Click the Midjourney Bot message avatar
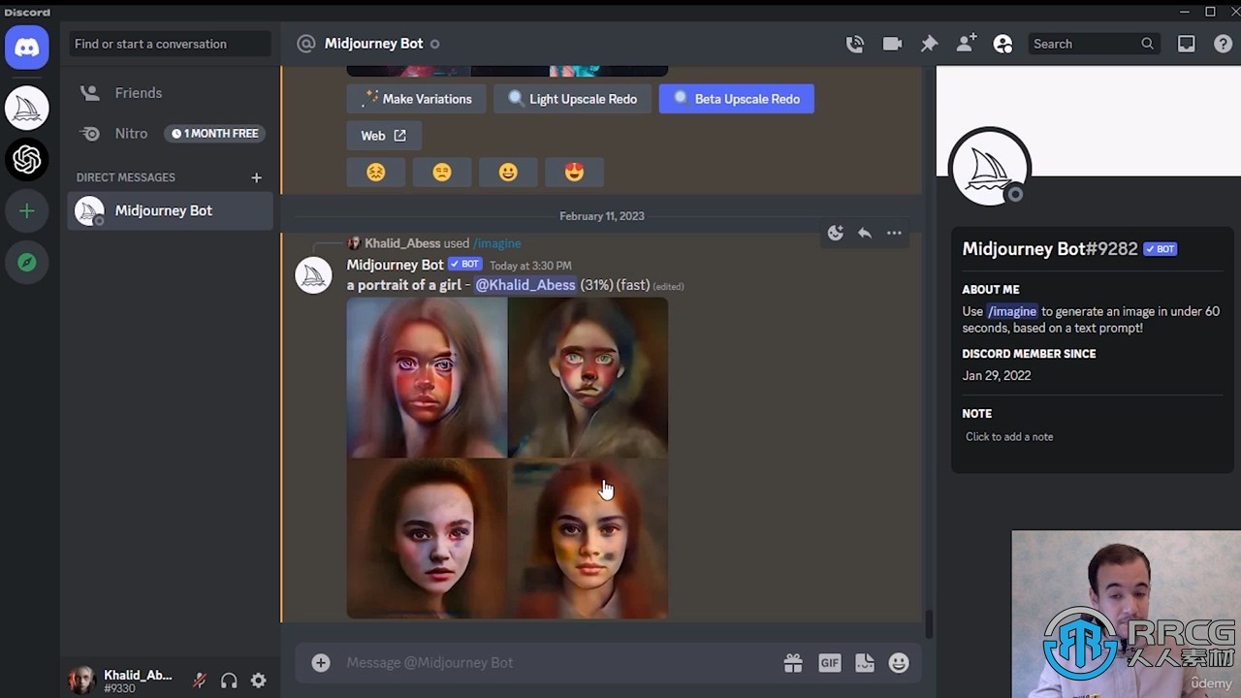The image size is (1241, 698). coord(313,275)
